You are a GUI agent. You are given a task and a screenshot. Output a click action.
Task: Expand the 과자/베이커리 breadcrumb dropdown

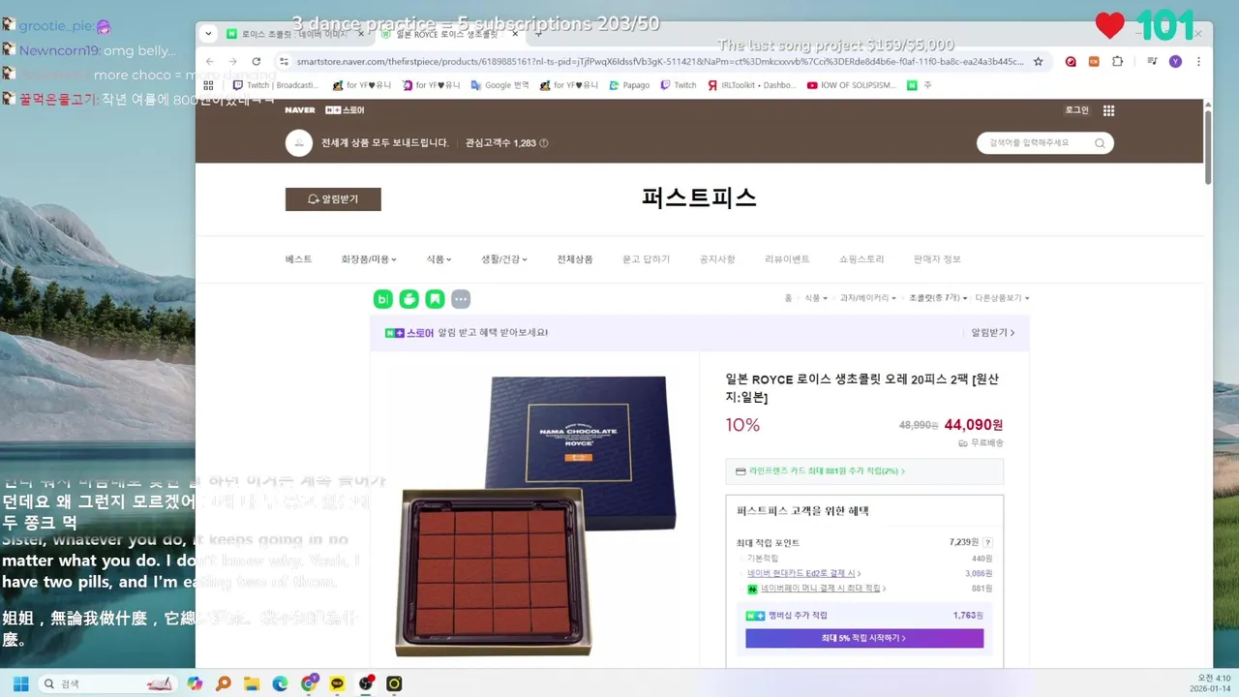[868, 298]
